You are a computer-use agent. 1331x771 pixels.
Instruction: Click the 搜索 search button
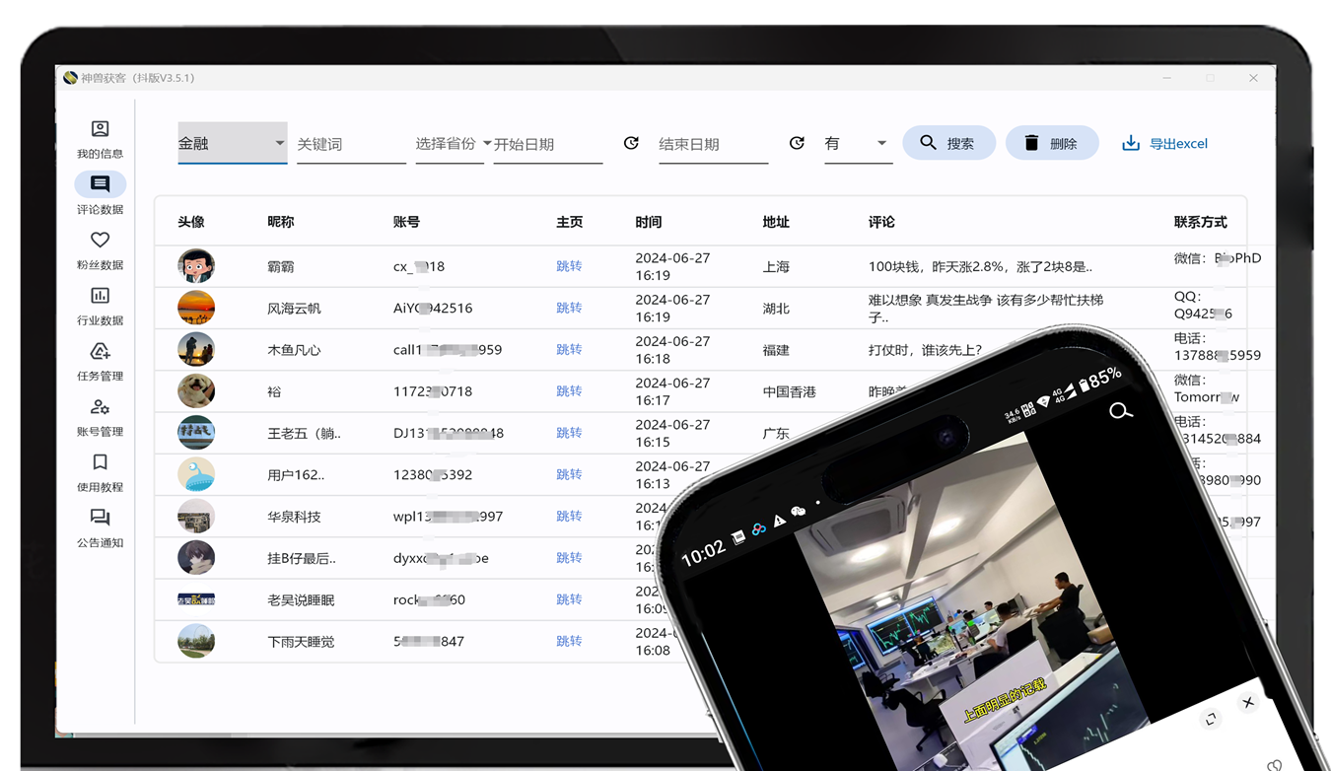(948, 143)
